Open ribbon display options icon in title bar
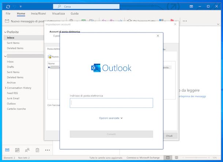The width and height of the screenshot is (223, 162). (x=191, y=7)
